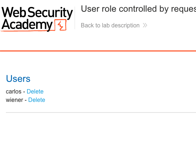Click the dash after wiener
The image size is (196, 145).
coord(26,100)
